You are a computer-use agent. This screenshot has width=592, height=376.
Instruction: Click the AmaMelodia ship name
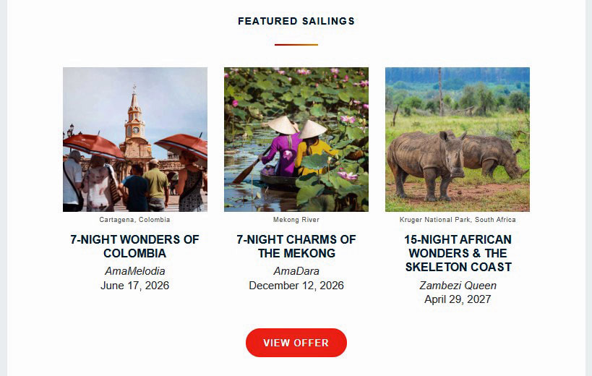coord(135,271)
